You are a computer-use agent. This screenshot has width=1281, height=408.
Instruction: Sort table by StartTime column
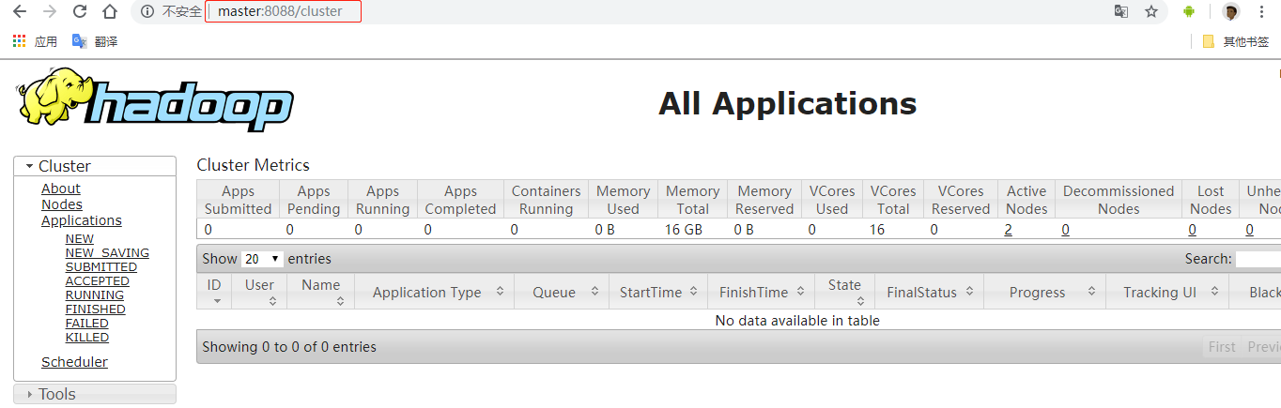[658, 292]
